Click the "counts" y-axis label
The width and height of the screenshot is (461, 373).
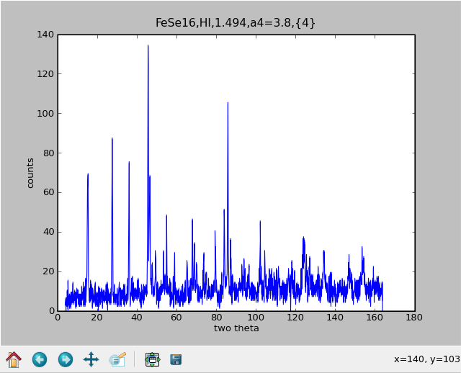point(30,173)
